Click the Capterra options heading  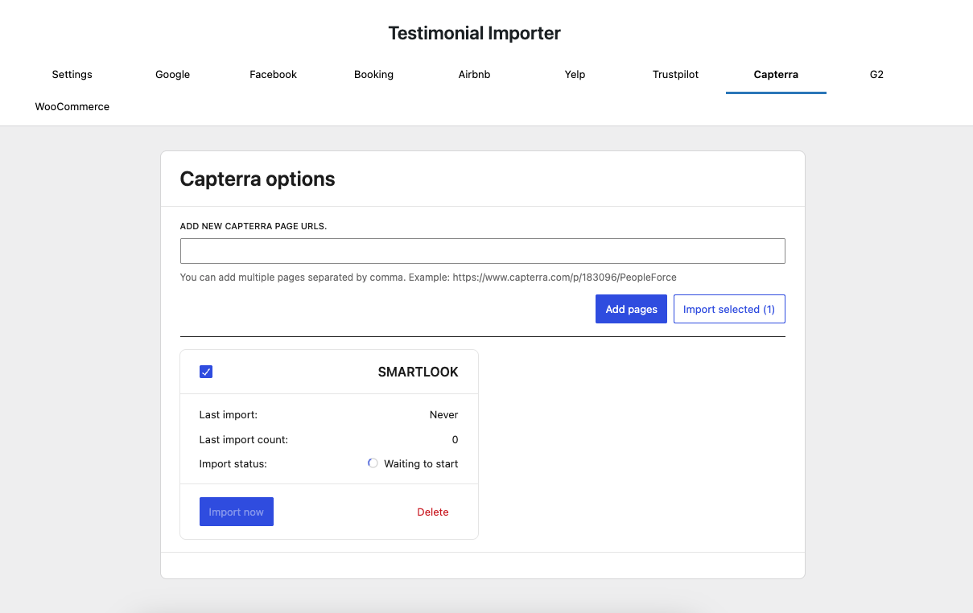pyautogui.click(x=258, y=179)
